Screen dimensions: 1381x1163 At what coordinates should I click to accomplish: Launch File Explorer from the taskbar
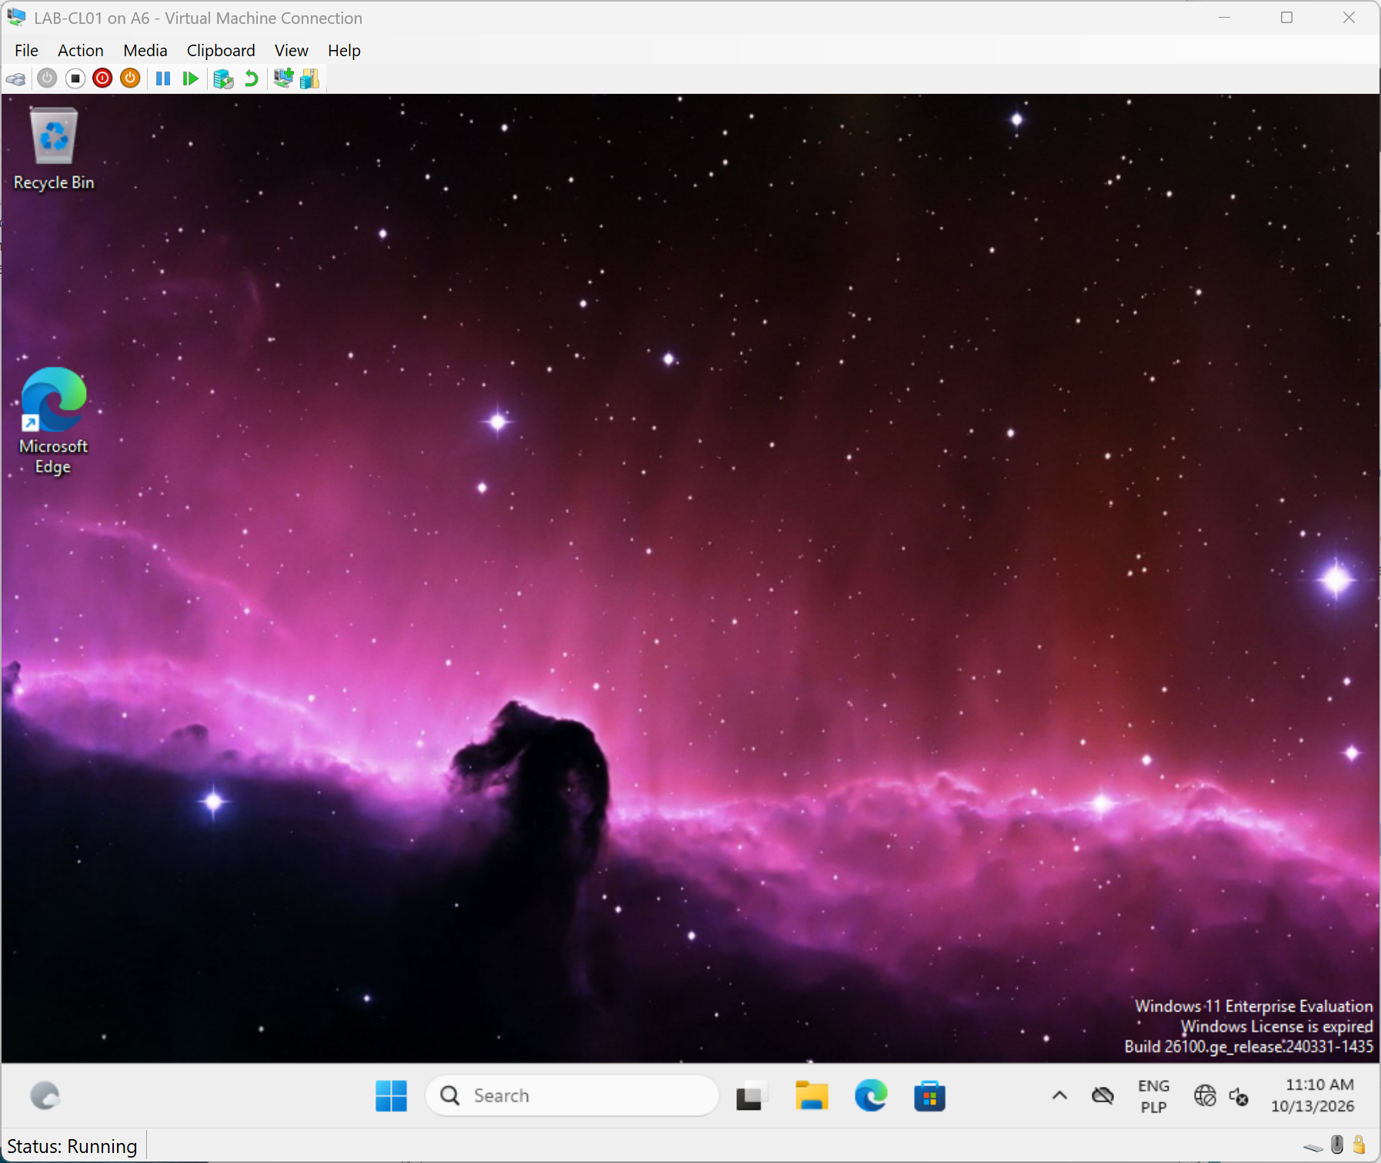click(x=811, y=1095)
